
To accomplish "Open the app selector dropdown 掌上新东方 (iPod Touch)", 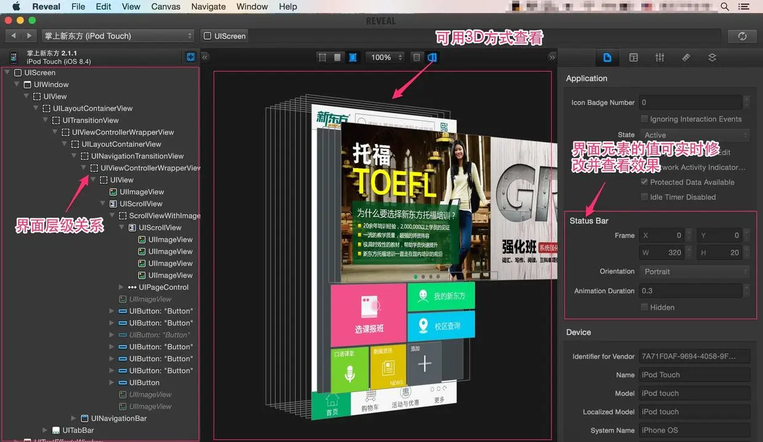I will click(x=118, y=36).
